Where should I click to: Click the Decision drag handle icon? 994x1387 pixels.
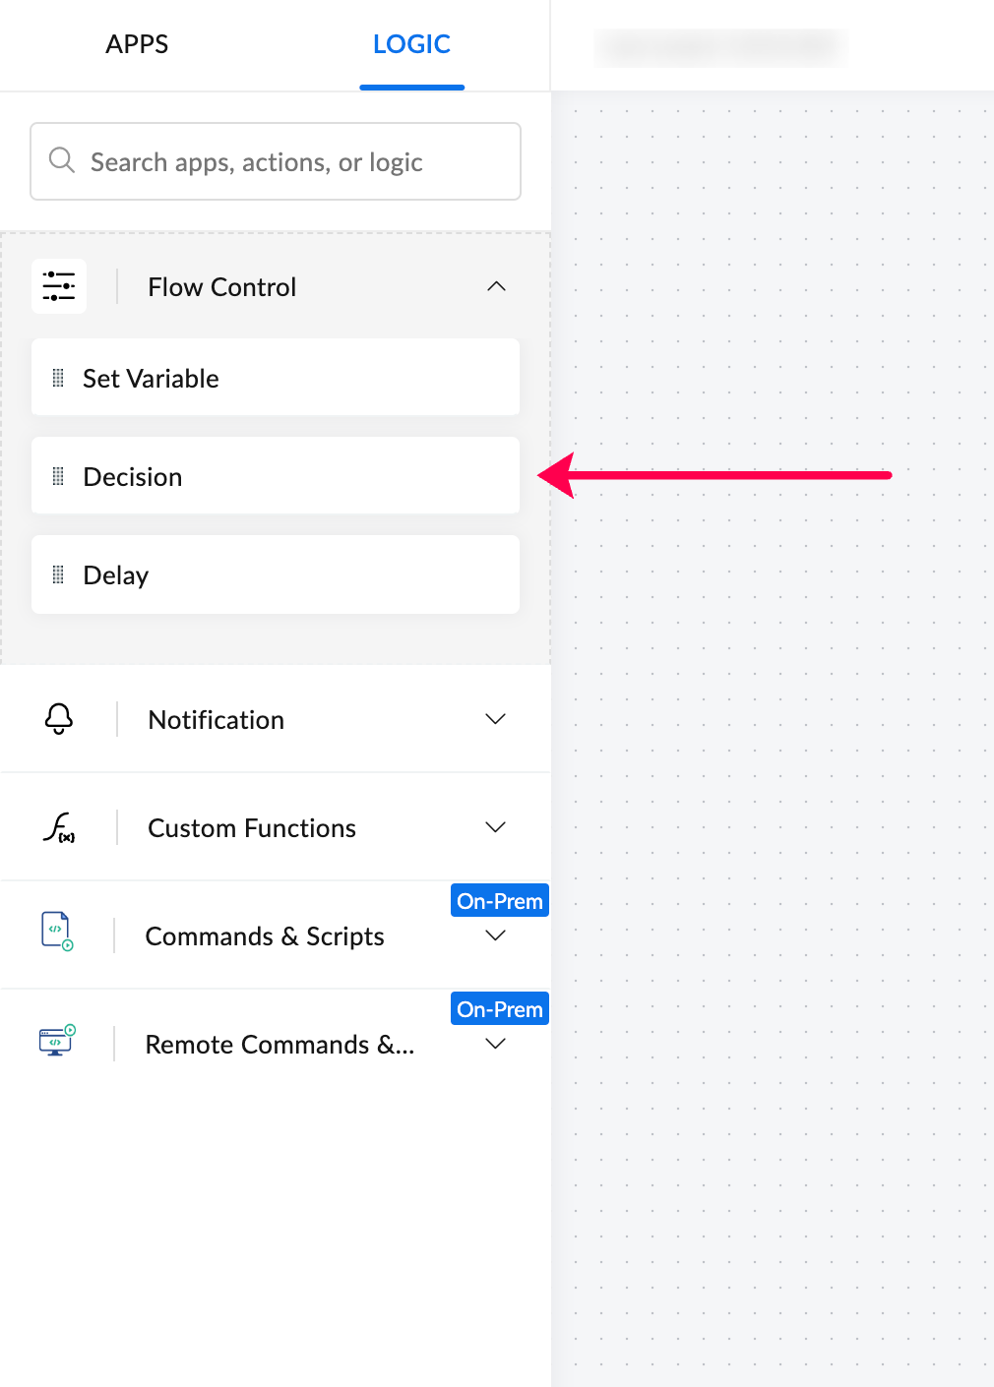click(58, 476)
